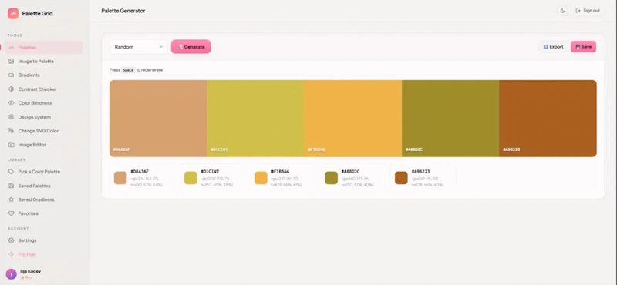Image resolution: width=617 pixels, height=285 pixels.
Task: Click the Ilija Kocev avatar circle
Action: click(x=11, y=274)
